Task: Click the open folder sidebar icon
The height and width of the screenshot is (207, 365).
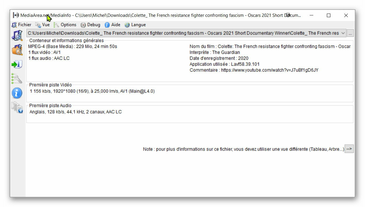Action: (x=17, y=50)
